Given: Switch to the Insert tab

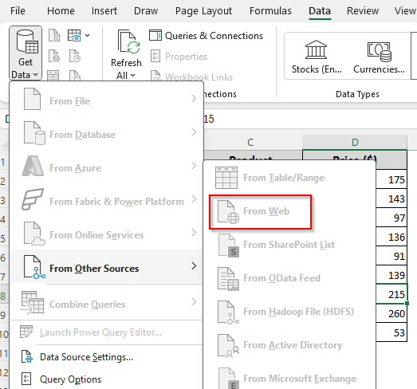Looking at the screenshot, I should point(104,11).
